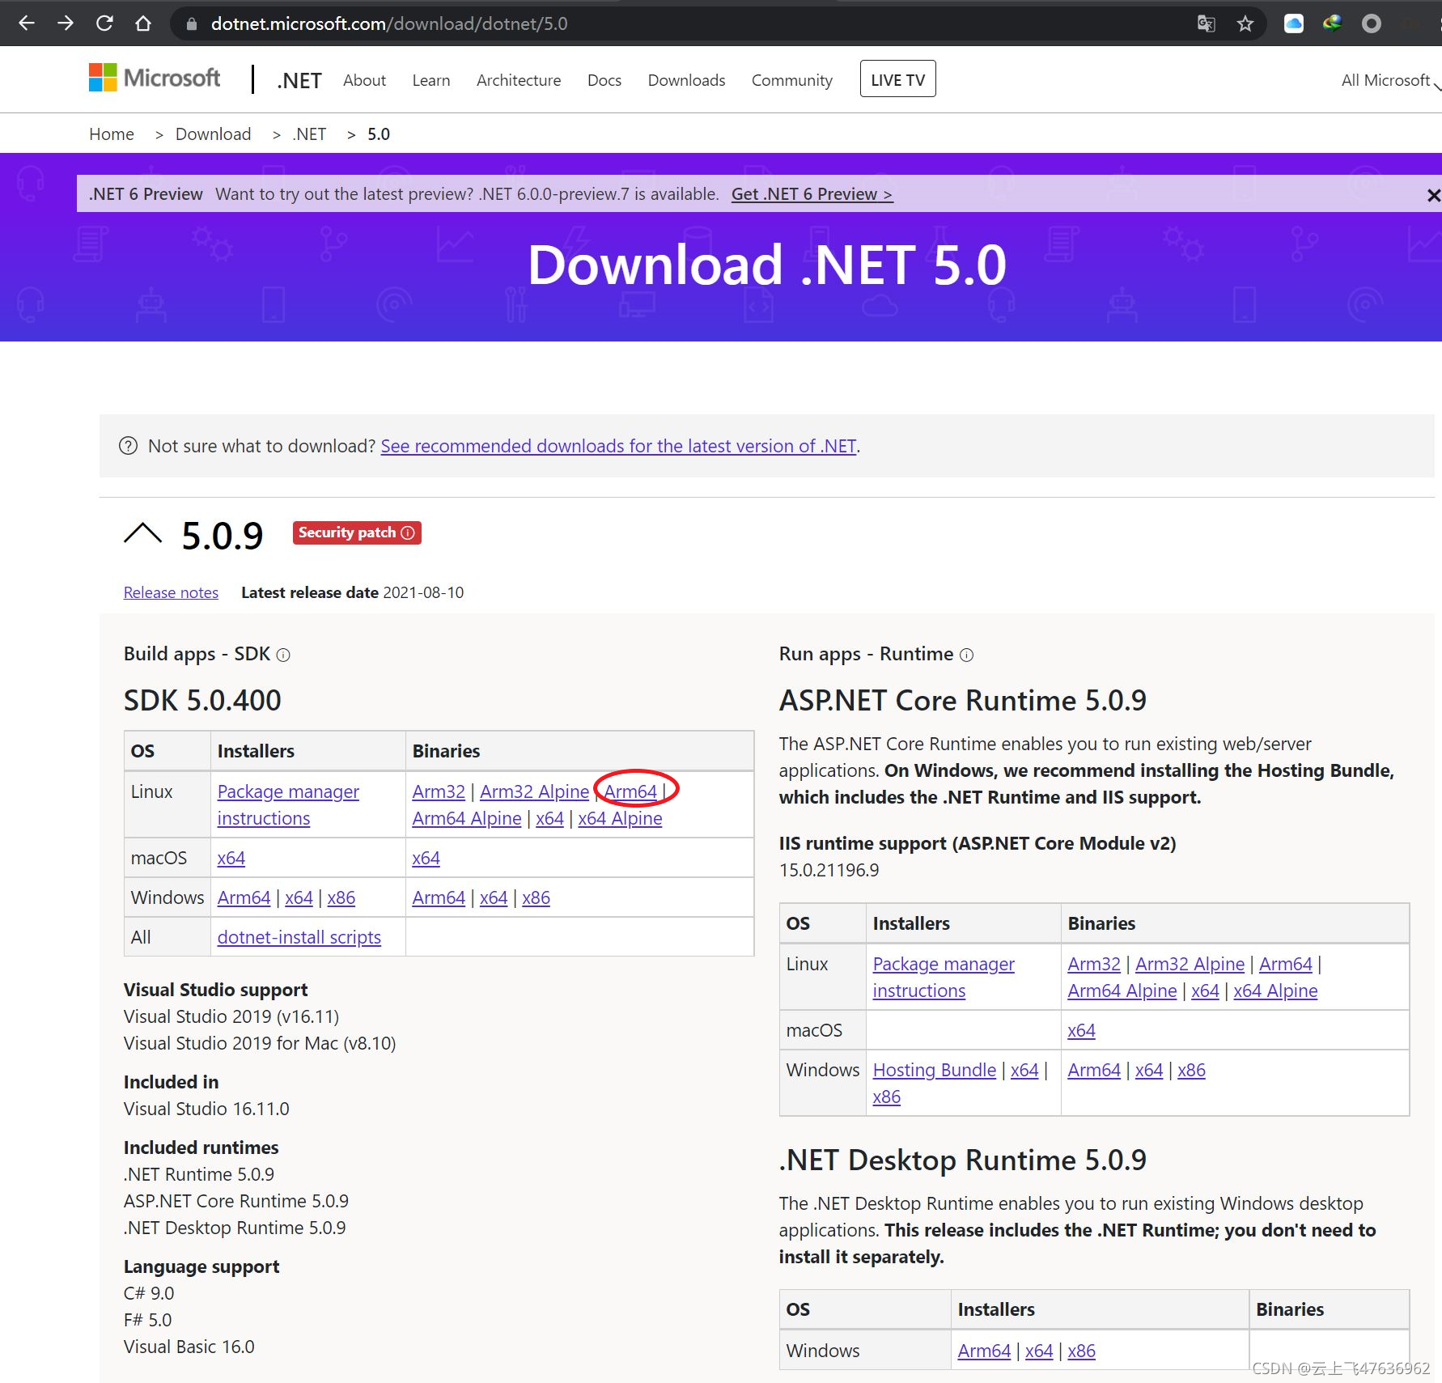
Task: Open the Release notes link
Action: [x=171, y=592]
